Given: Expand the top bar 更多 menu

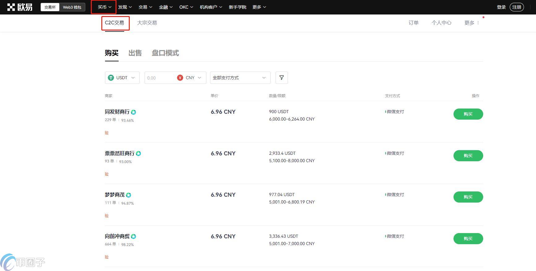Looking at the screenshot, I should pyautogui.click(x=259, y=7).
